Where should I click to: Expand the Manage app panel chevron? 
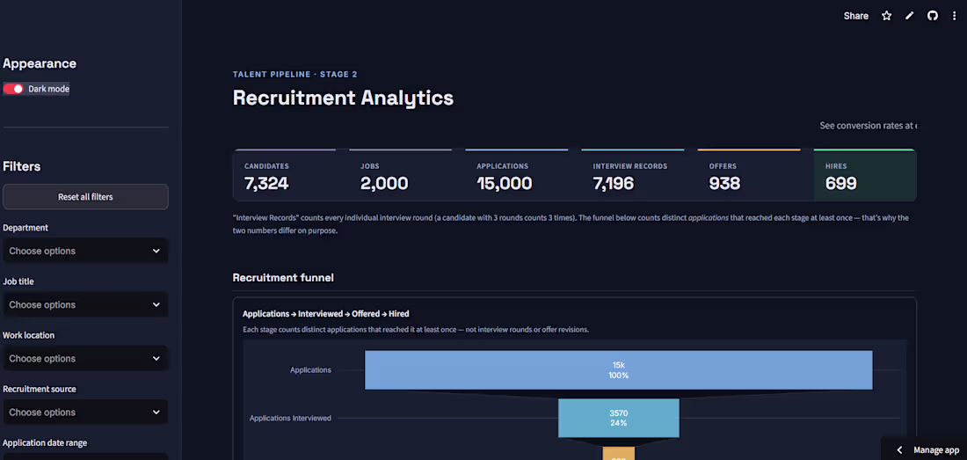[x=899, y=450]
